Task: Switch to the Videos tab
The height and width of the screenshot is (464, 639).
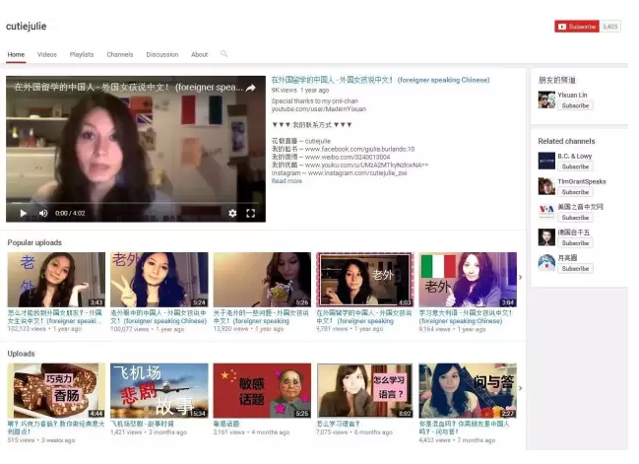Action: pyautogui.click(x=47, y=55)
